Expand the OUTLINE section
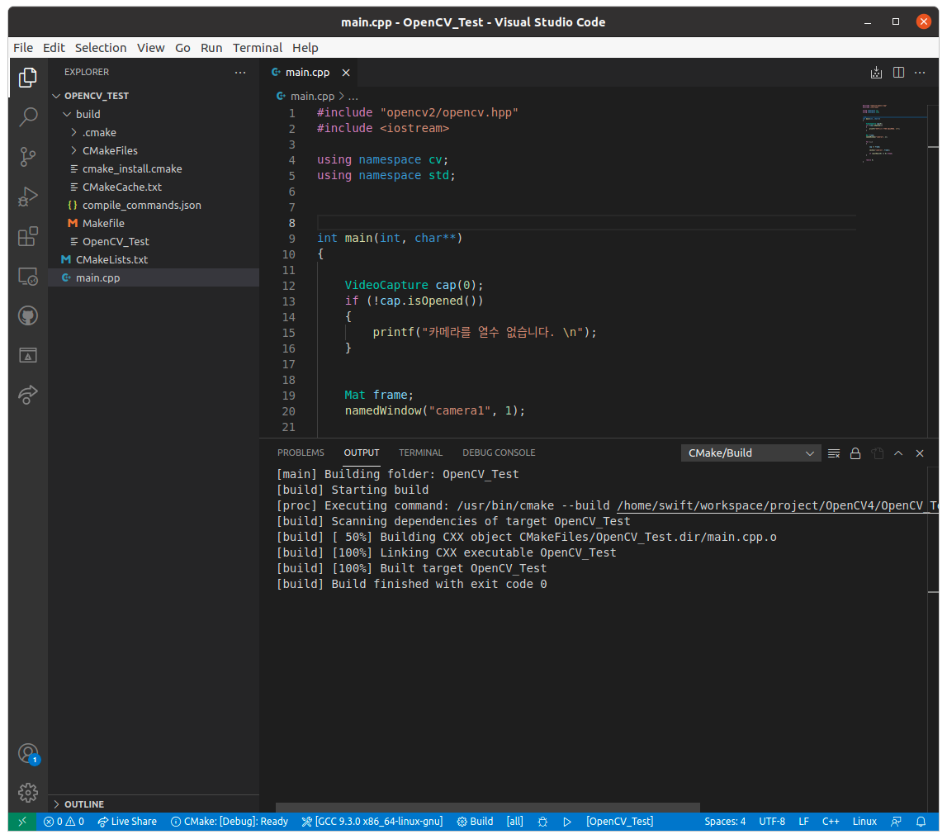This screenshot has height=839, width=947. (x=154, y=804)
